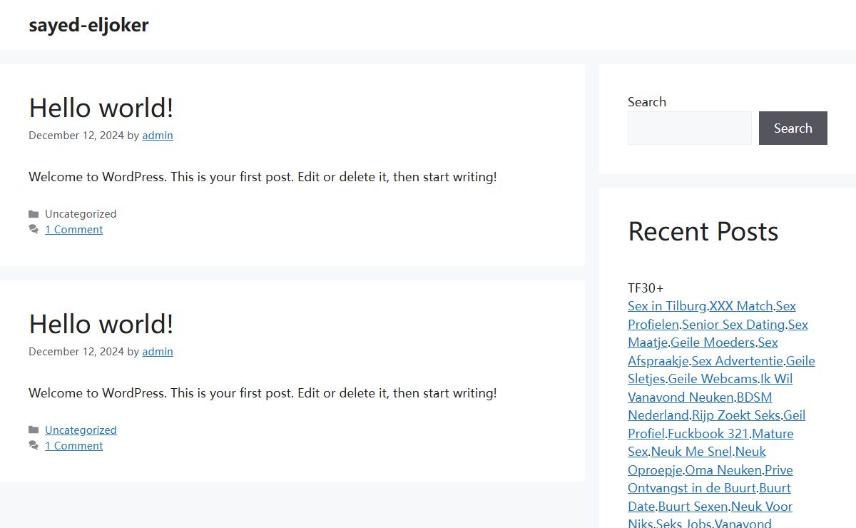Open the Seks Jobs link

tap(683, 524)
